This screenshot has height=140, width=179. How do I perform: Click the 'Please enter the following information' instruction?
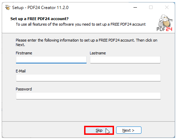pos(87,42)
